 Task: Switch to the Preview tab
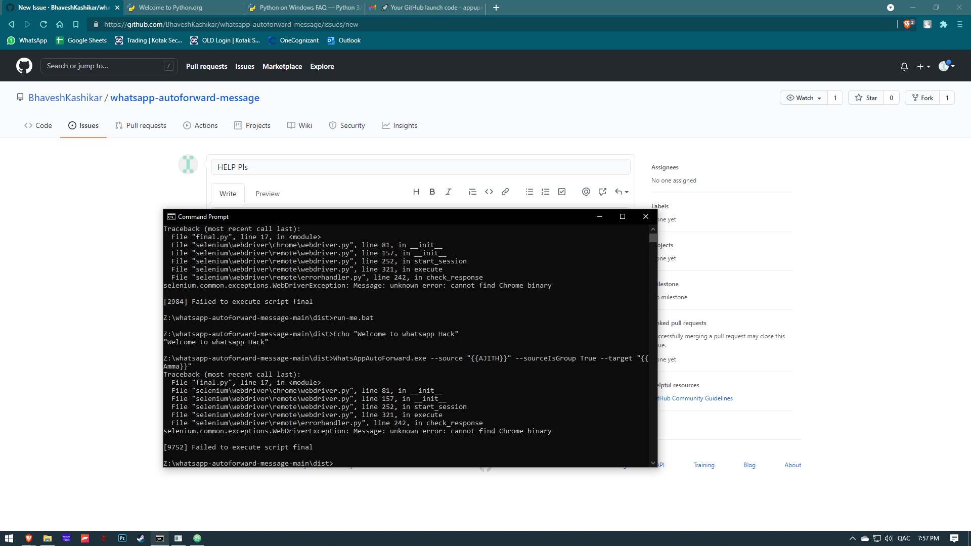pyautogui.click(x=268, y=194)
